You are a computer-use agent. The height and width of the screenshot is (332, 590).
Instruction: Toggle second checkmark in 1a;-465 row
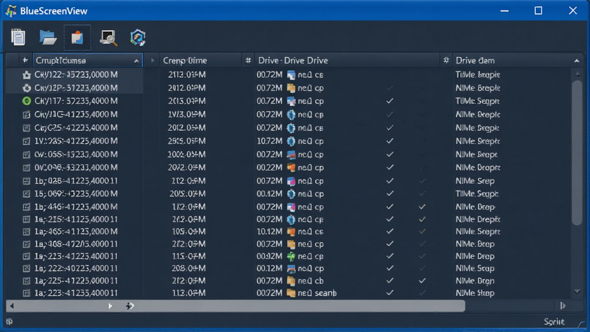point(422,231)
